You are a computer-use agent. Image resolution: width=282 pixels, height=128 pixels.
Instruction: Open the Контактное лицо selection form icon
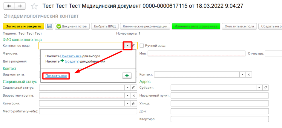134,46
